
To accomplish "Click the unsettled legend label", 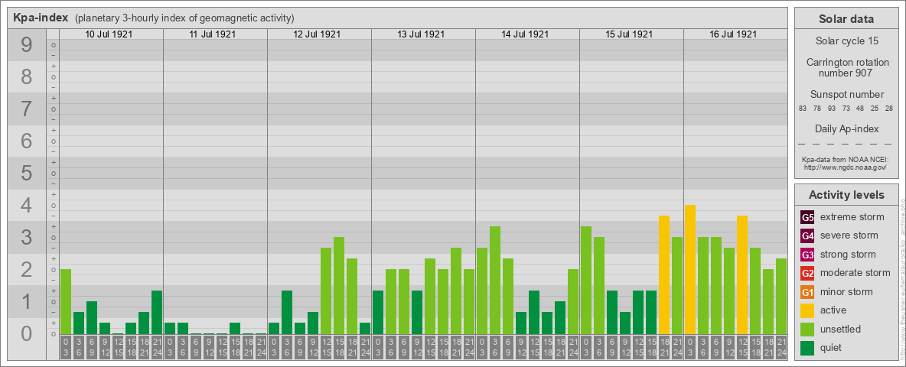I will coord(841,329).
